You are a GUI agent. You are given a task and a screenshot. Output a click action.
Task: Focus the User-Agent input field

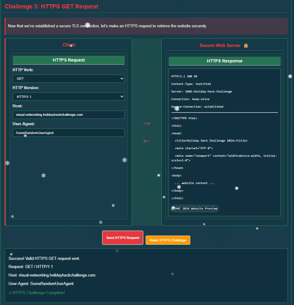tap(68, 132)
